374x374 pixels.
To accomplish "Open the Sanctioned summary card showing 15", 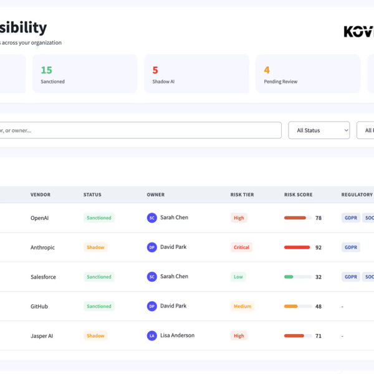I will (85, 74).
